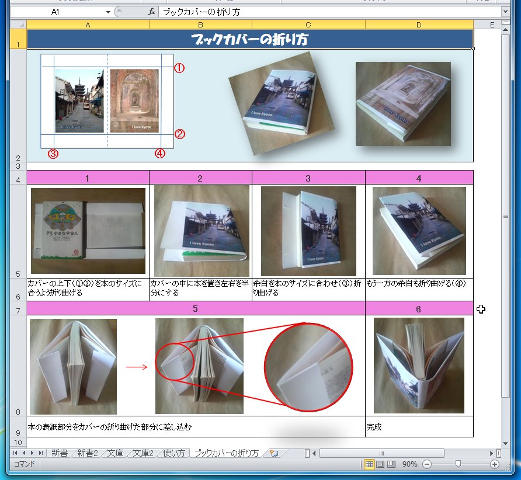The width and height of the screenshot is (521, 480).
Task: Switch to the 新書 sheet tab
Action: (60, 453)
